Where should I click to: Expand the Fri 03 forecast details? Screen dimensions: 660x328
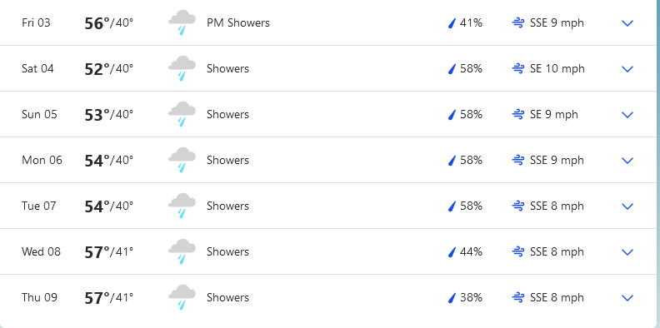click(x=627, y=23)
